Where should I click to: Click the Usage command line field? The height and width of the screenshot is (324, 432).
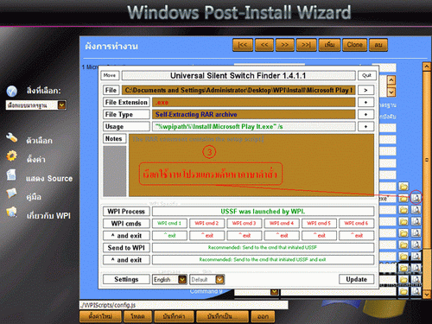point(253,126)
